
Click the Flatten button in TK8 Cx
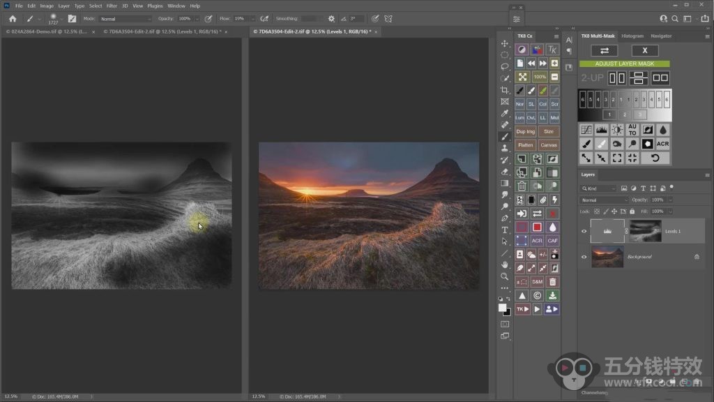526,145
